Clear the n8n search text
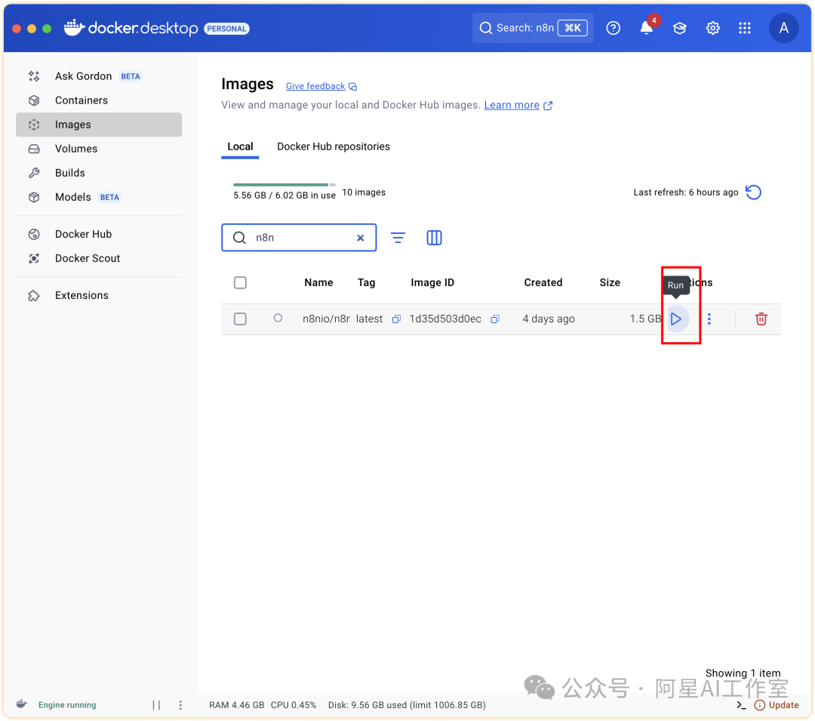This screenshot has width=815, height=721. pos(360,238)
